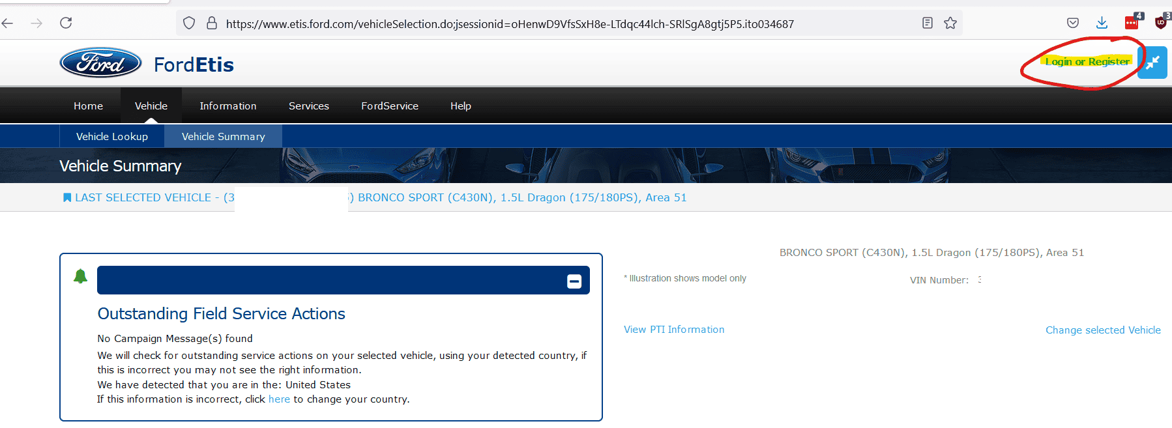This screenshot has height=428, width=1172.
Task: Bookmark this page with the star icon
Action: coord(950,23)
